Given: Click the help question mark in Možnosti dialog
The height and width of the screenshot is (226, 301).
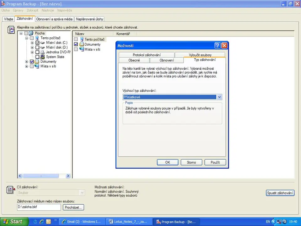Looking at the screenshot, I should (218, 46).
